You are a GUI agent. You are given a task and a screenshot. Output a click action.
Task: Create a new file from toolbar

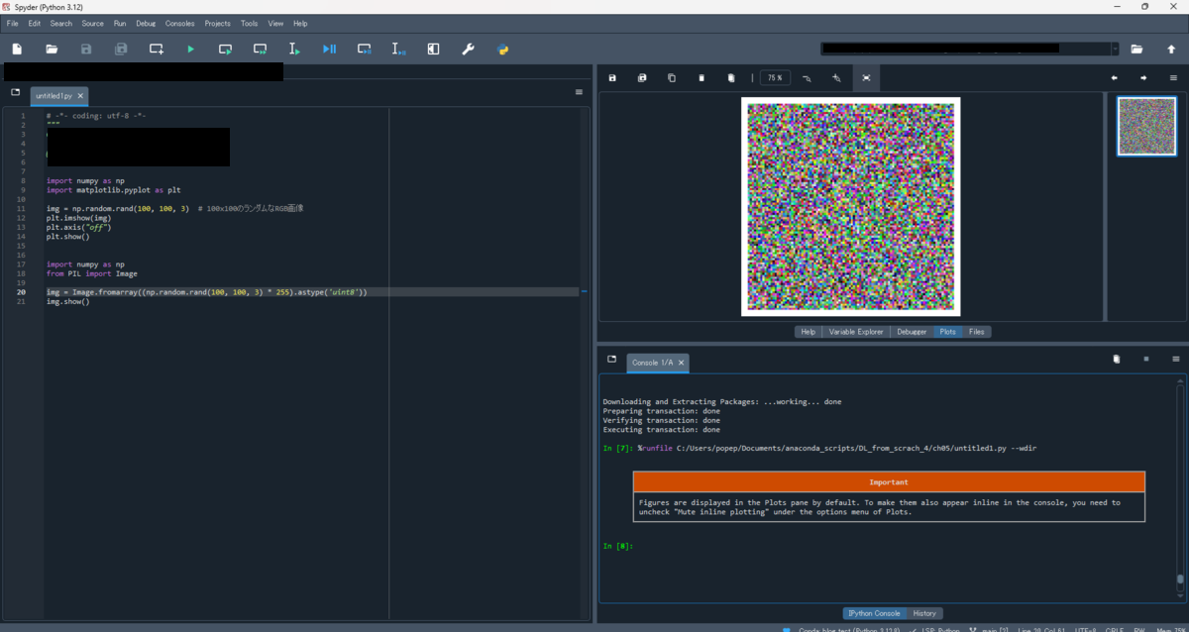pos(17,49)
